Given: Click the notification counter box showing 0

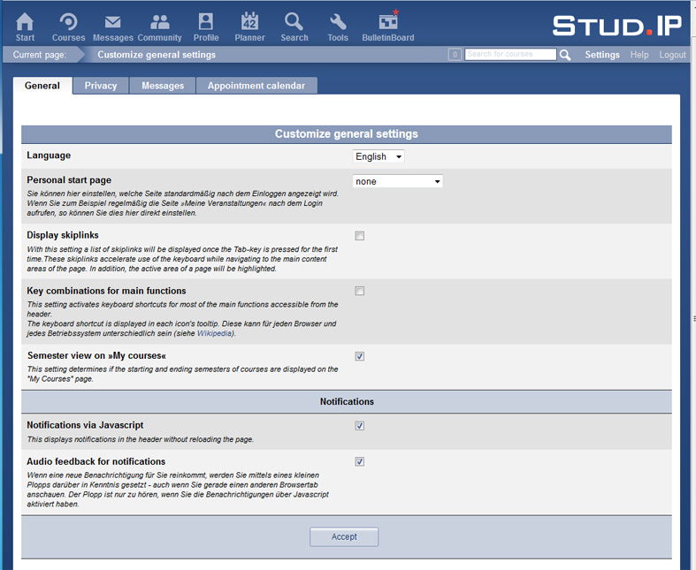Looking at the screenshot, I should tap(455, 55).
